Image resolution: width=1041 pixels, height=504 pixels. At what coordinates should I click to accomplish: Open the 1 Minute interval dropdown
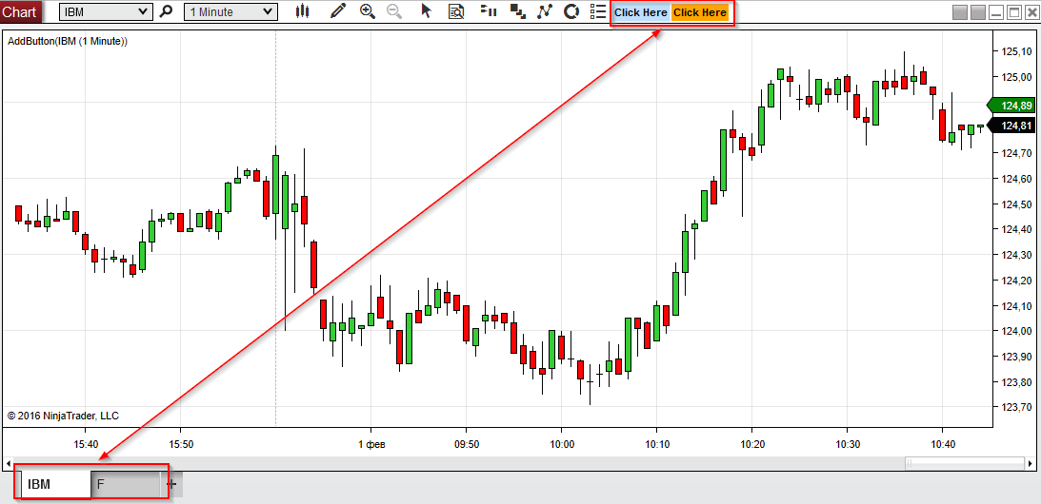(230, 11)
